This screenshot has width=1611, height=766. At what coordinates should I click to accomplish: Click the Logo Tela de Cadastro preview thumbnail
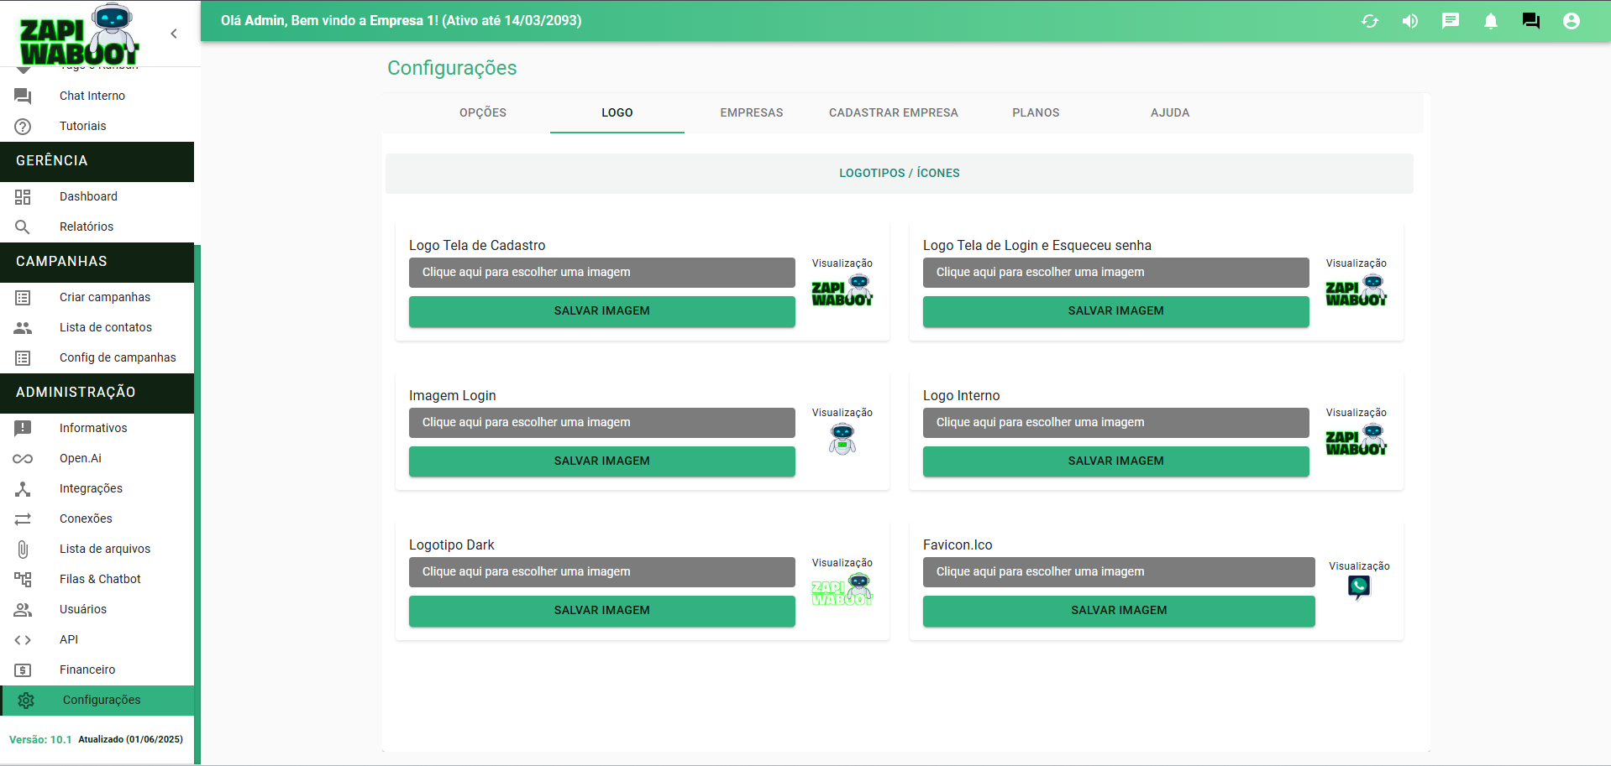(842, 290)
